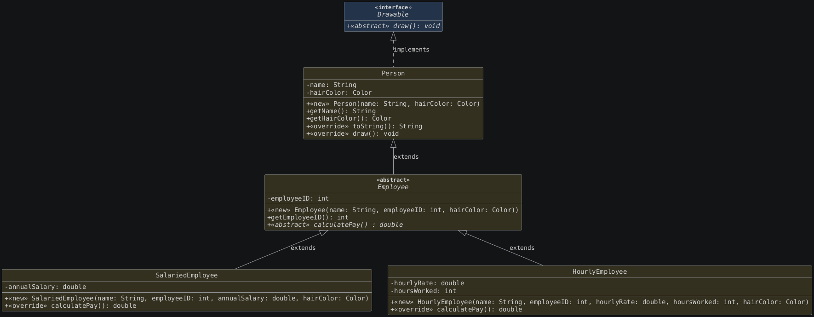Viewport: 814px width, 317px height.
Task: Click the '-hairColor: Color' attribute in Person
Action: pyautogui.click(x=339, y=92)
